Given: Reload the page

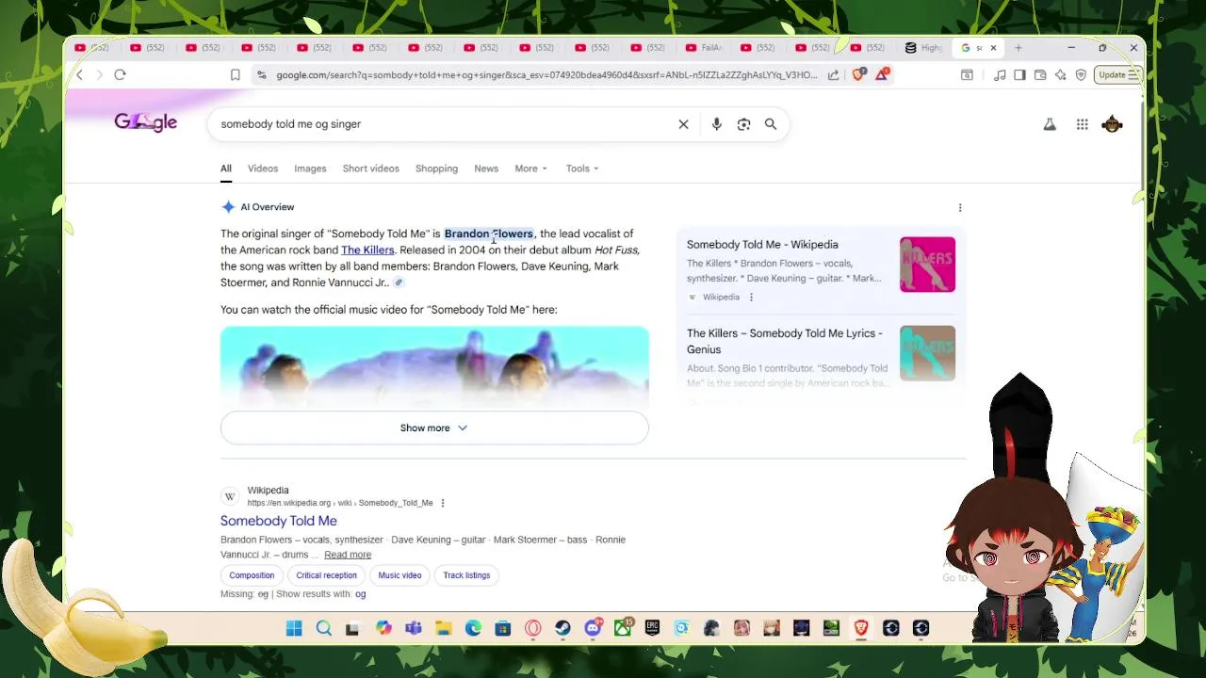Looking at the screenshot, I should [x=120, y=74].
